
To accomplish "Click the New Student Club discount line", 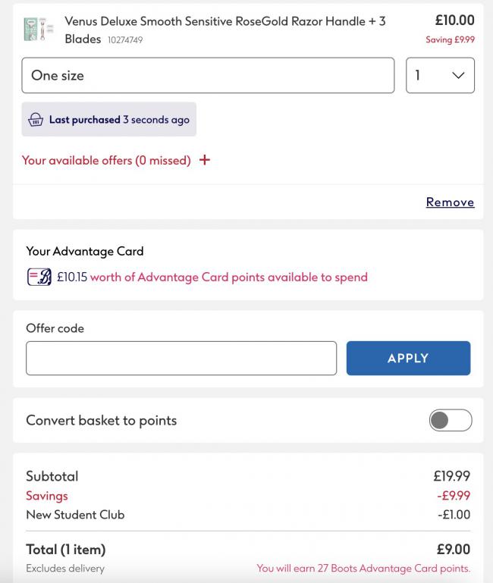I will coord(248,515).
